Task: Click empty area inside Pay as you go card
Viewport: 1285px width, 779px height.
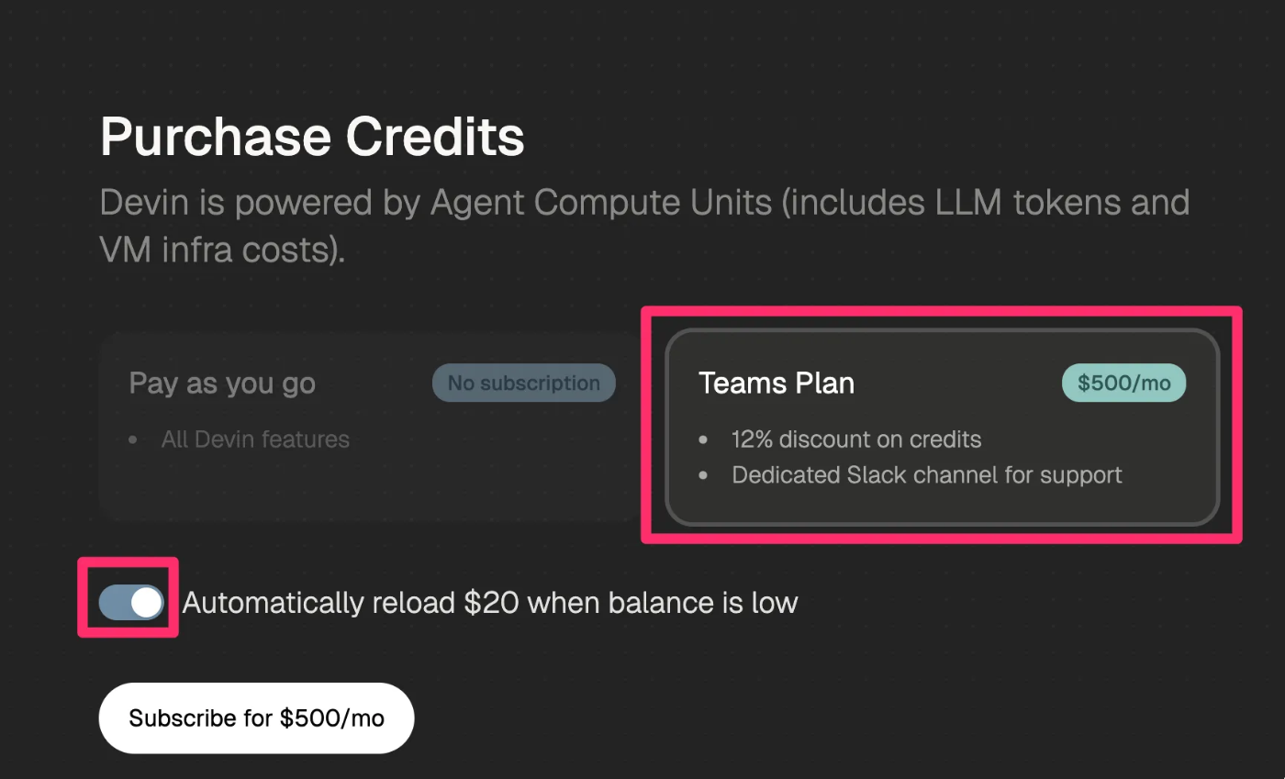Action: click(367, 486)
